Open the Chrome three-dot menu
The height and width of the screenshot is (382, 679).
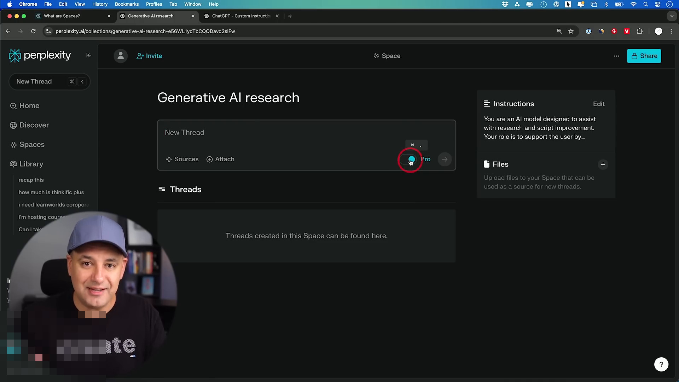(671, 31)
